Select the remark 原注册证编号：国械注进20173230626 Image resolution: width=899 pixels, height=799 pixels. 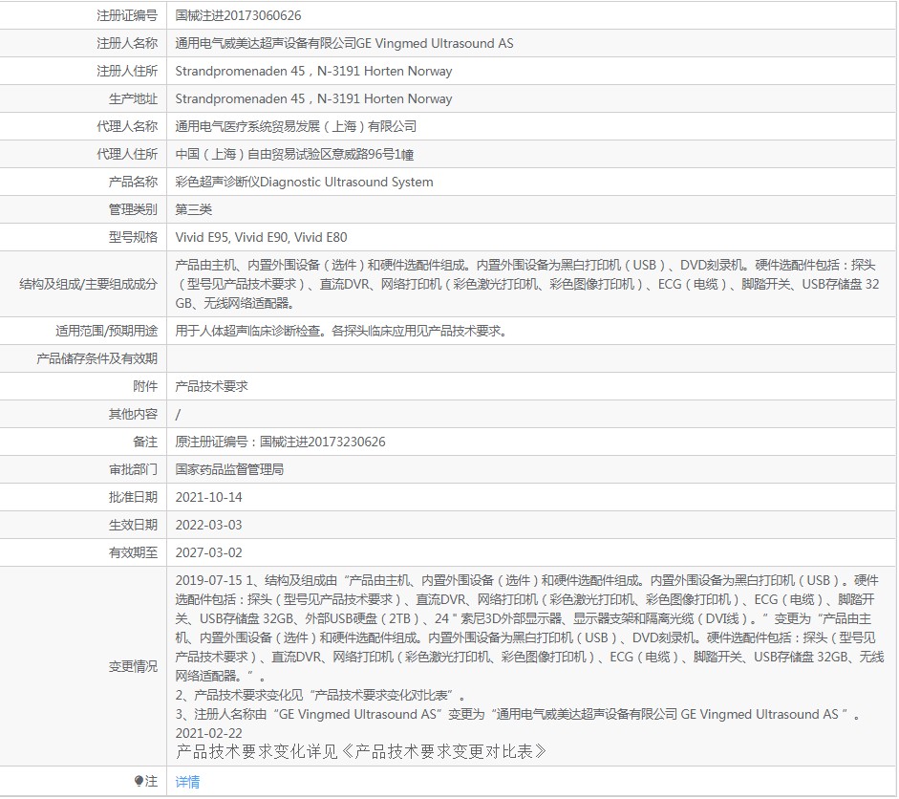(x=280, y=442)
